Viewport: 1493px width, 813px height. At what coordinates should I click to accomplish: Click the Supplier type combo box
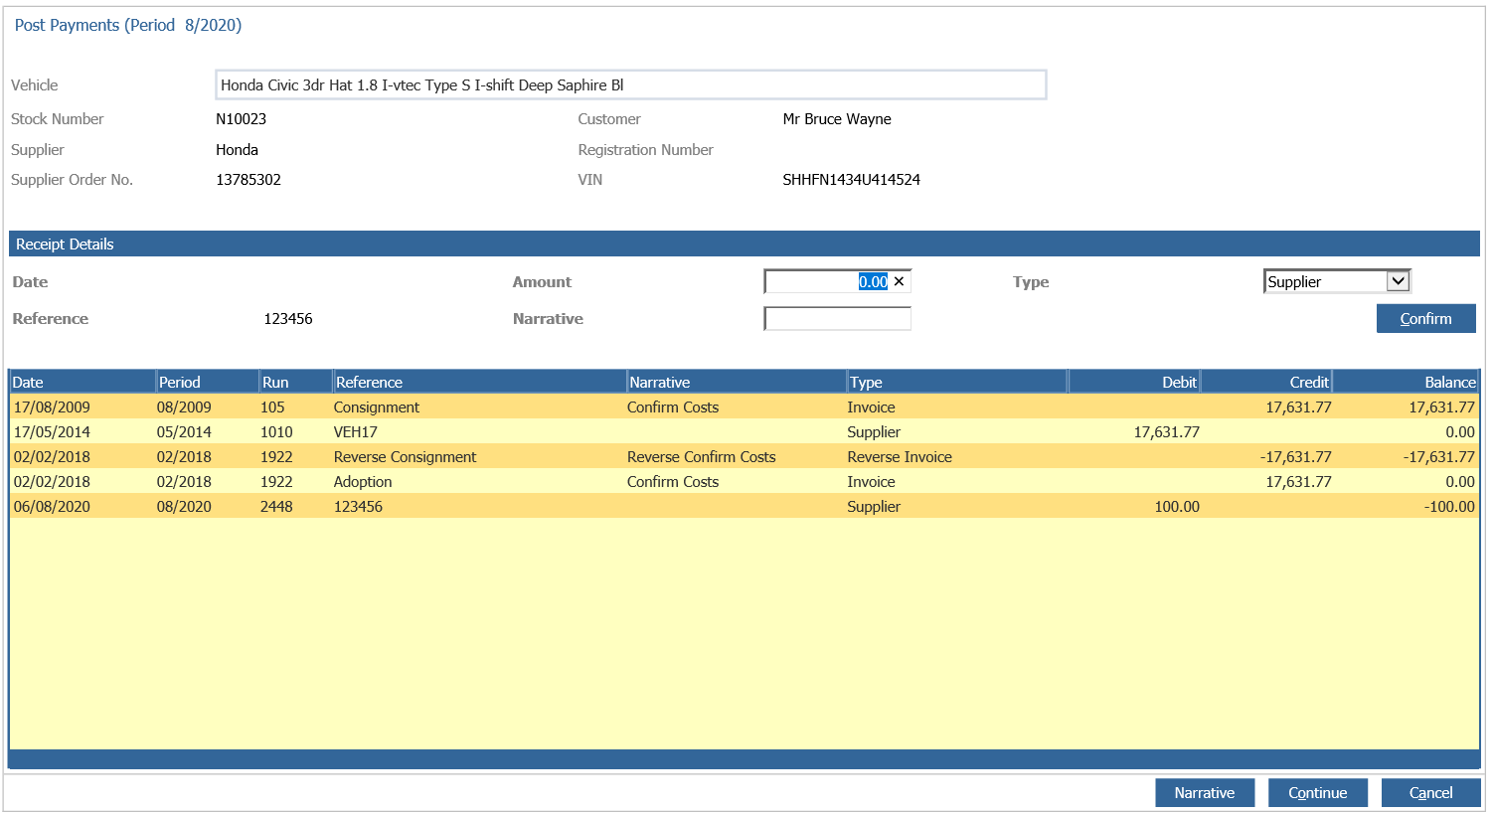pyautogui.click(x=1337, y=281)
